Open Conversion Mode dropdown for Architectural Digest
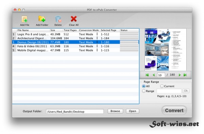The image size is (204, 134). 97,38
